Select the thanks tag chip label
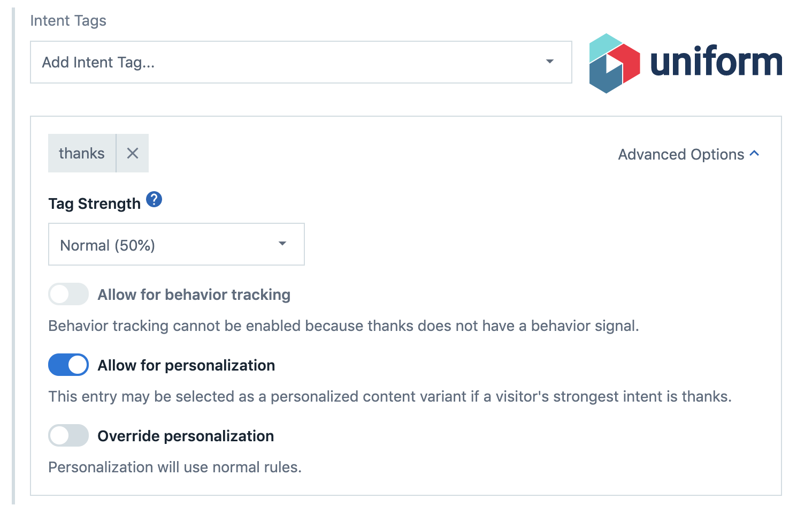 pyautogui.click(x=82, y=154)
